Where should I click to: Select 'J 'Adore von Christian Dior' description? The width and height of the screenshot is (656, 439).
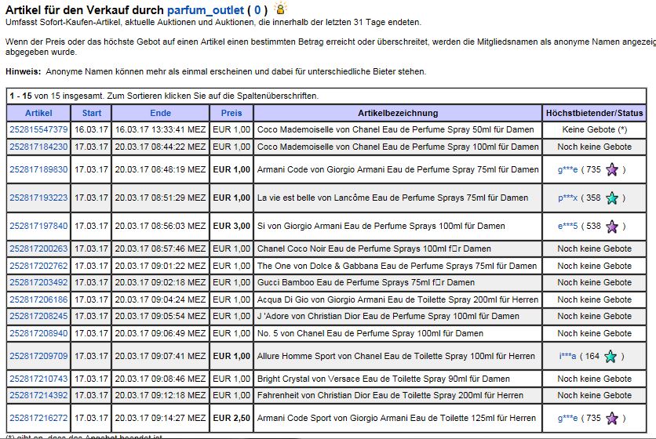388,317
